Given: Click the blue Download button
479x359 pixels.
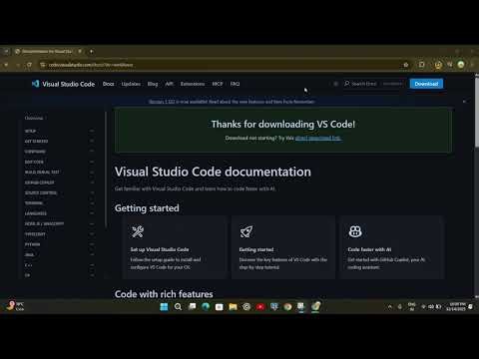Looking at the screenshot, I should pos(426,84).
